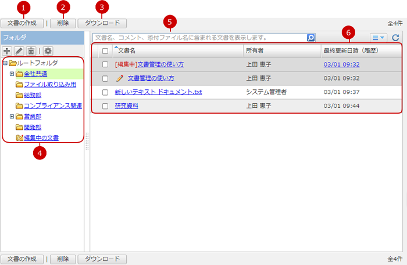This screenshot has height=265, width=407.
Task: Sort by 所有者 column header
Action: [255, 50]
